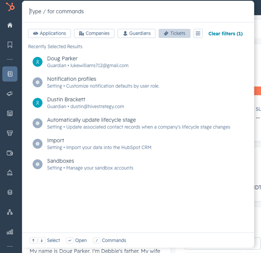
Task: Open the Home icon in sidebar
Action: click(10, 25)
